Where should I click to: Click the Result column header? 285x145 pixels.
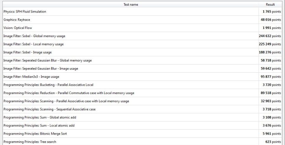270,4
